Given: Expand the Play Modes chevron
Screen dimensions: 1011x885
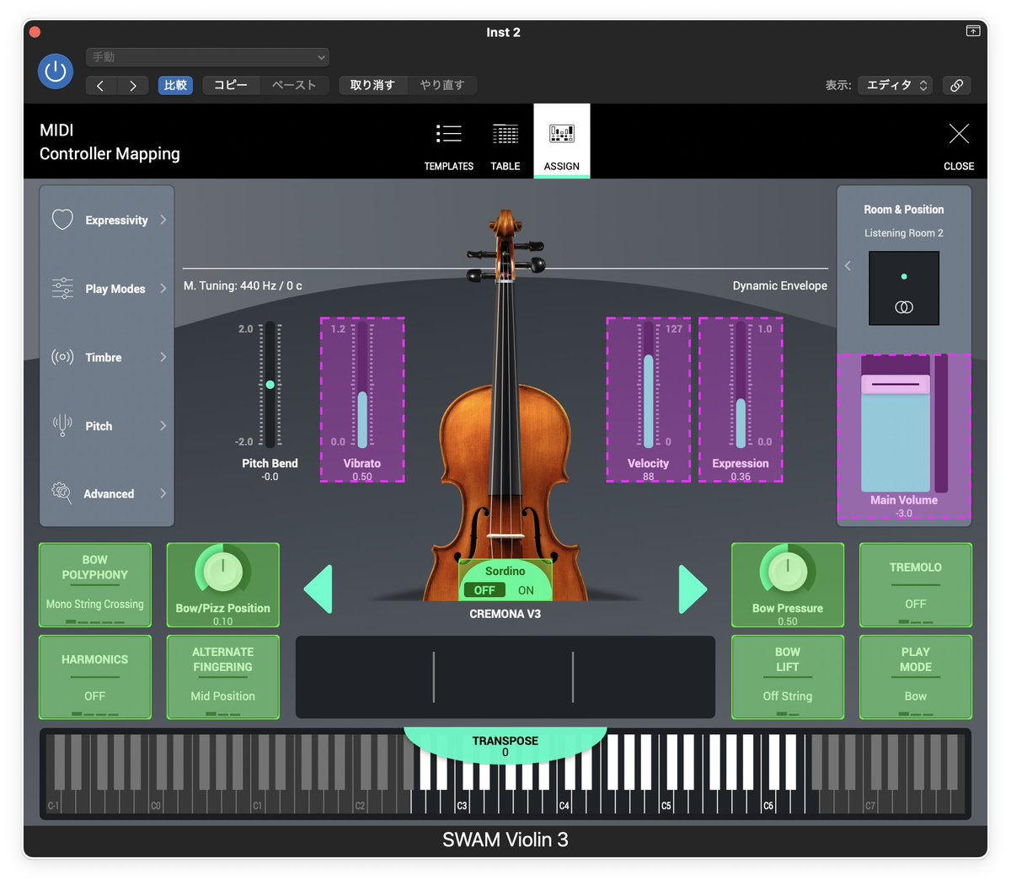Looking at the screenshot, I should point(163,288).
